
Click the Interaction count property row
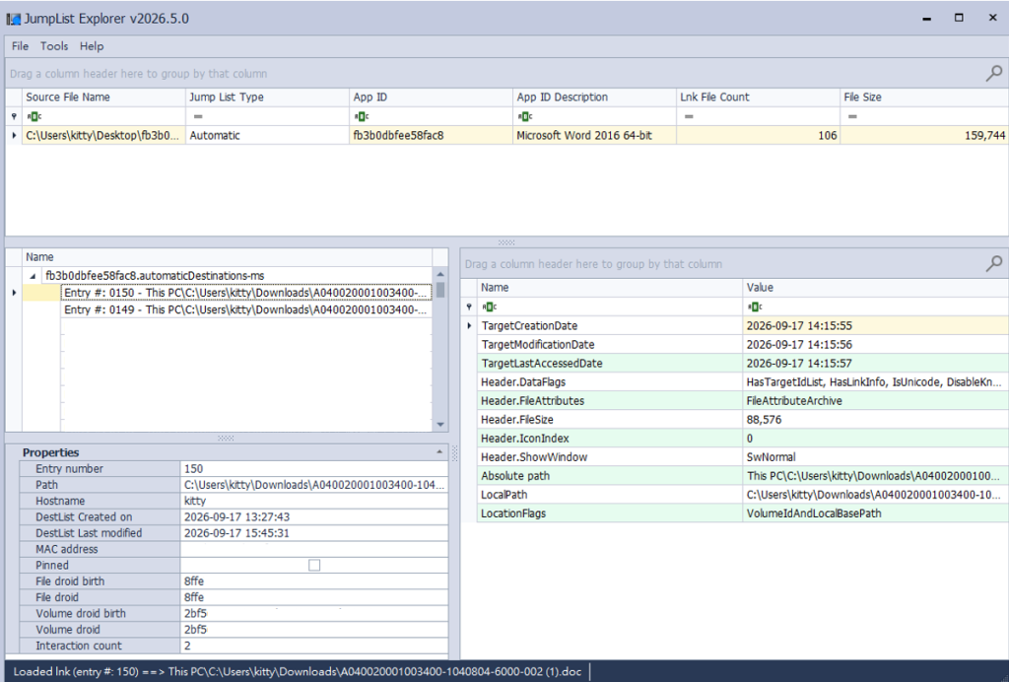(234, 646)
